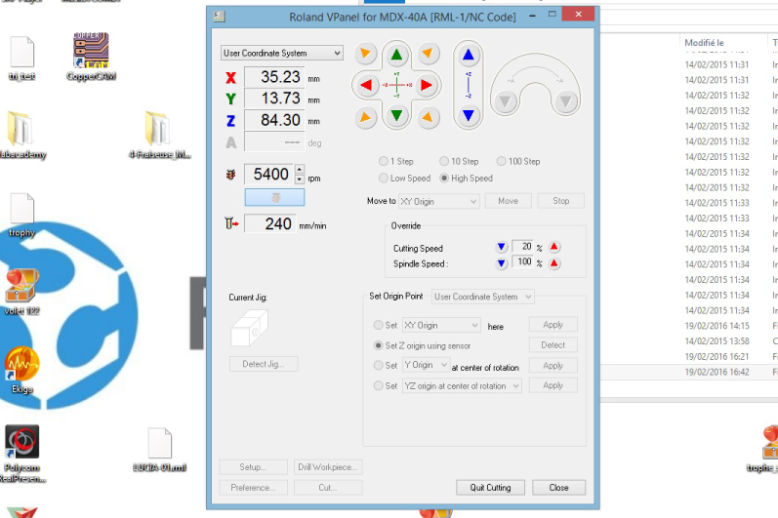778x518 pixels.
Task: Select the Low Speed radio option
Action: [383, 178]
